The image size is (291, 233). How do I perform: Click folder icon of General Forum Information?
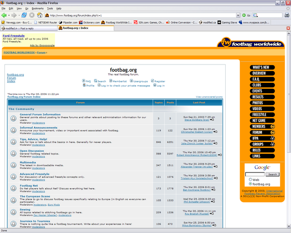pos(13,118)
